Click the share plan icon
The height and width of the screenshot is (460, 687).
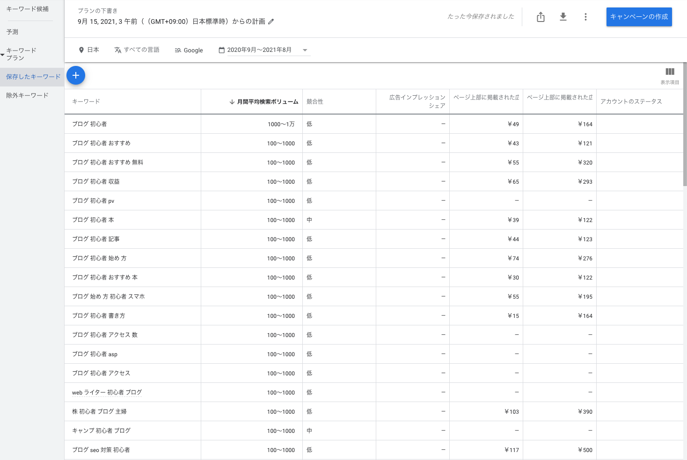click(x=541, y=17)
